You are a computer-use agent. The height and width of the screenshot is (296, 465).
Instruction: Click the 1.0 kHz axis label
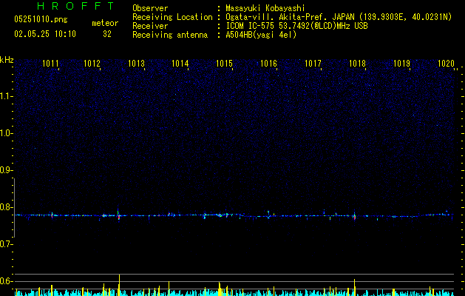click(x=7, y=133)
